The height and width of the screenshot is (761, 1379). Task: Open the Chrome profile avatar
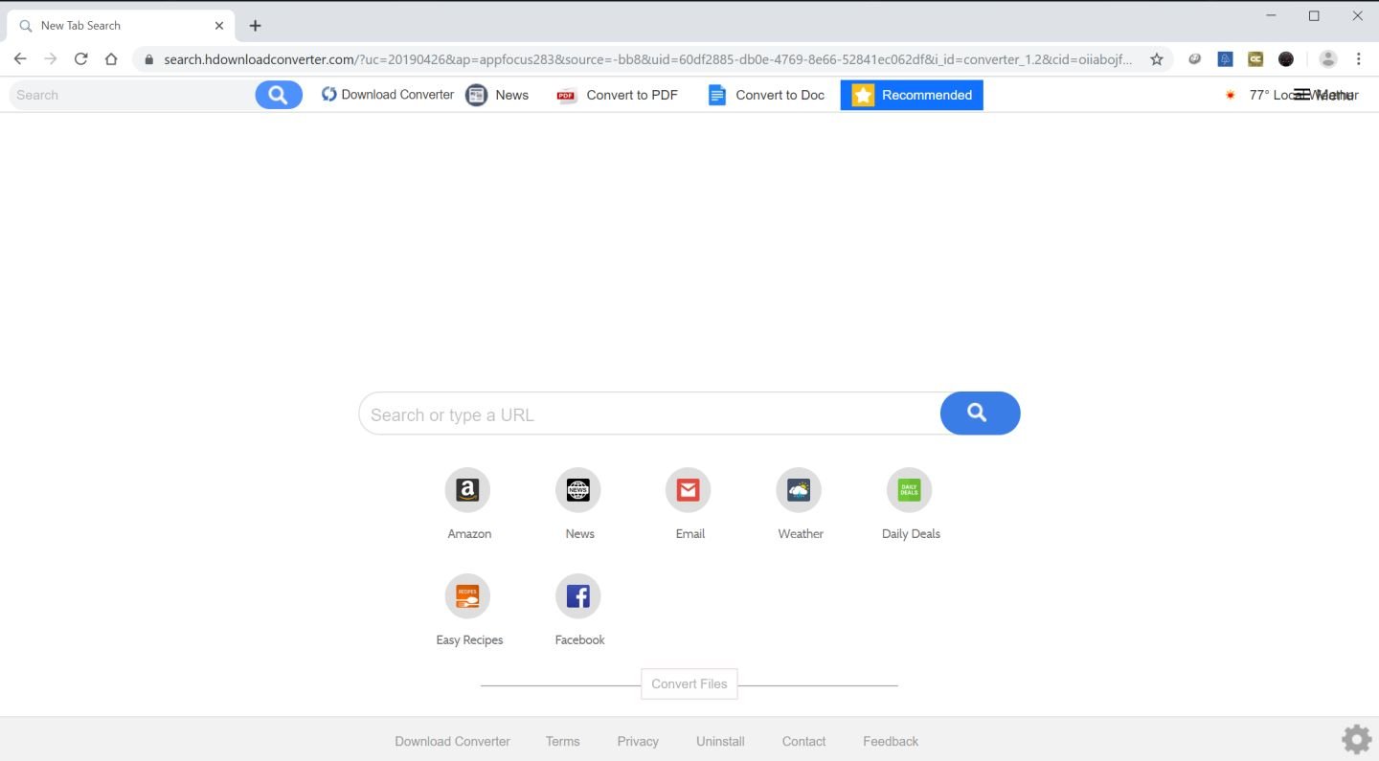(1328, 59)
